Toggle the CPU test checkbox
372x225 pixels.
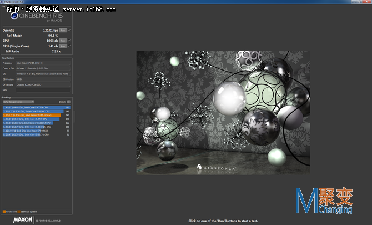click(69, 41)
